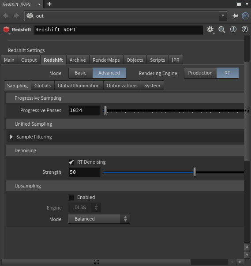Click the horizontal scrollbar thumb

(96, 262)
